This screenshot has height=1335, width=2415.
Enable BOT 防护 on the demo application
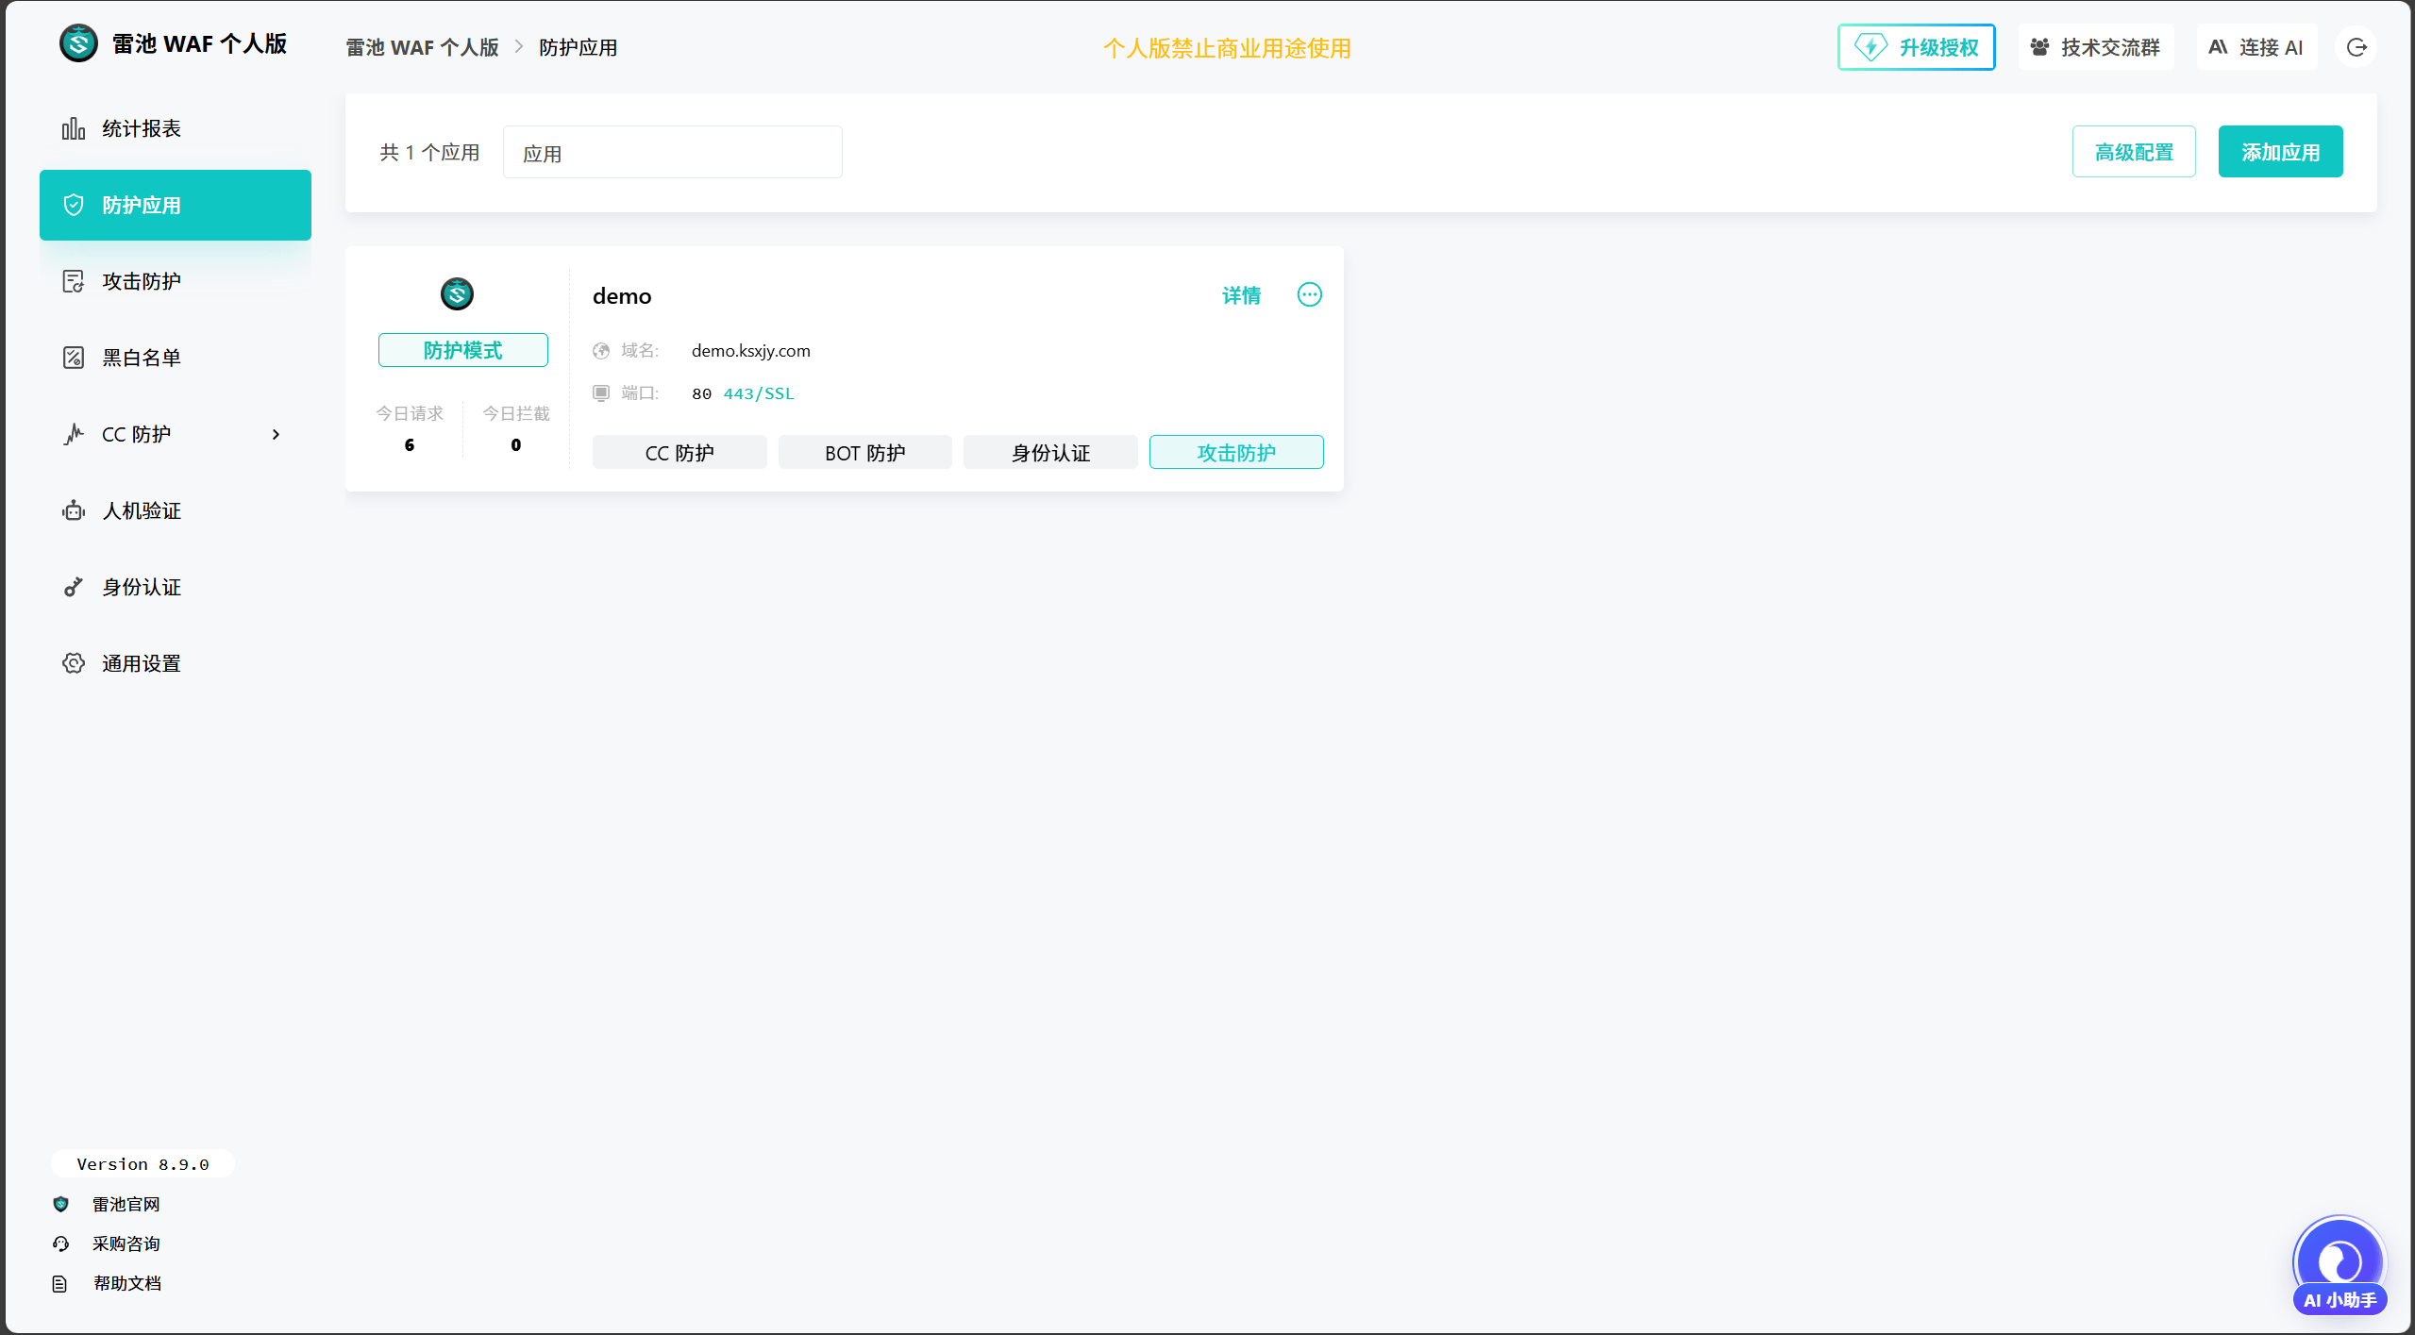[864, 452]
